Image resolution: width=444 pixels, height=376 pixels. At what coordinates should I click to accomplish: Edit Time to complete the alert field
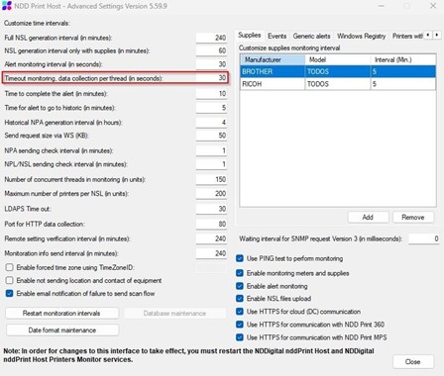211,93
